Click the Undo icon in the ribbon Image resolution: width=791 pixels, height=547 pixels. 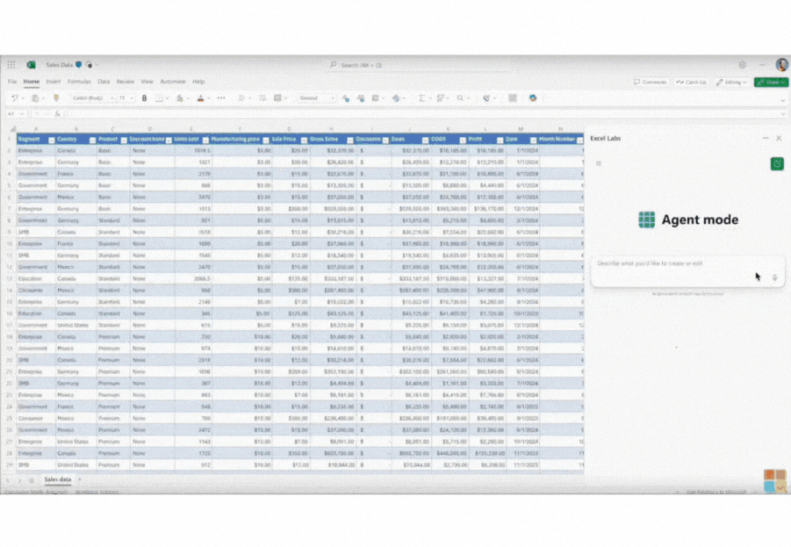(x=15, y=98)
